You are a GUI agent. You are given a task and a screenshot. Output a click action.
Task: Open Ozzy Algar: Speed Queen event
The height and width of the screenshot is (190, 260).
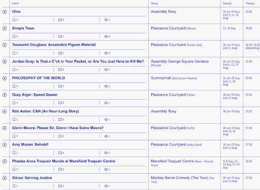click(35, 95)
